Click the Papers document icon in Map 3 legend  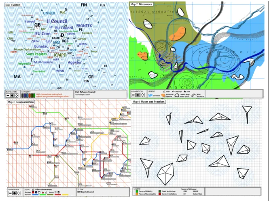click(55, 193)
